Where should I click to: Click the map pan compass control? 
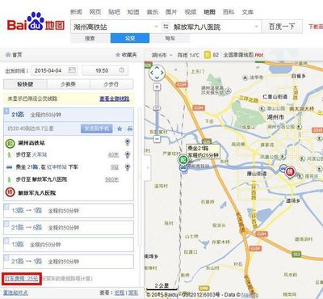click(157, 73)
